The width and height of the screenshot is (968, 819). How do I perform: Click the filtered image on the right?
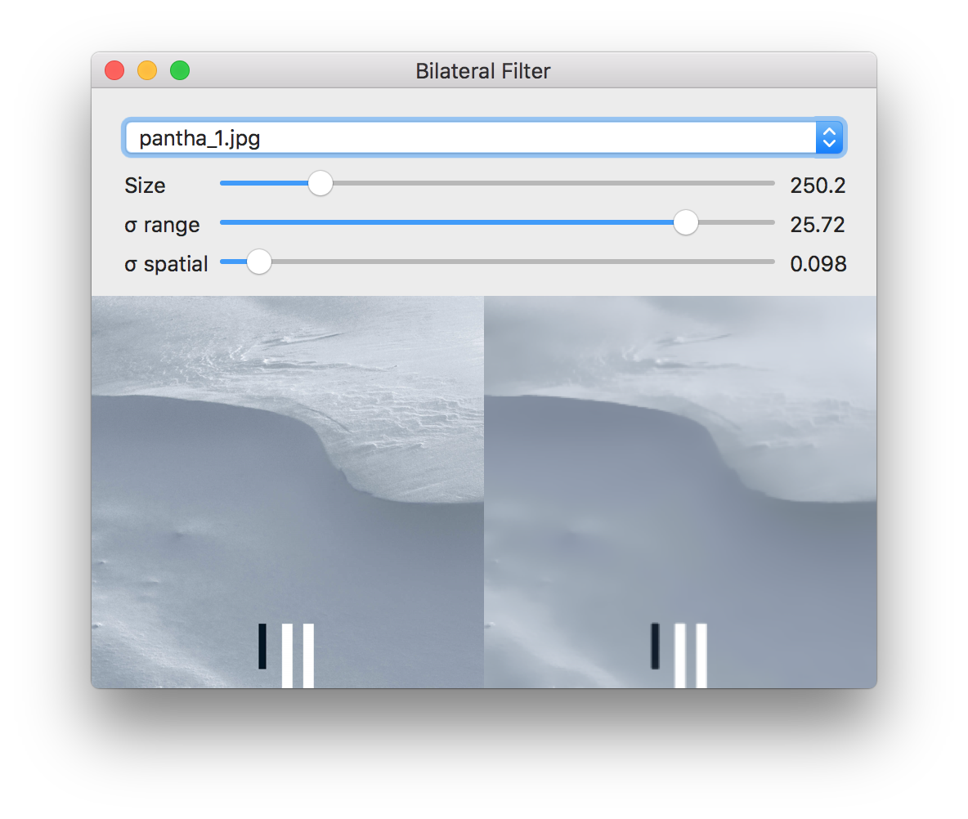pyautogui.click(x=680, y=492)
